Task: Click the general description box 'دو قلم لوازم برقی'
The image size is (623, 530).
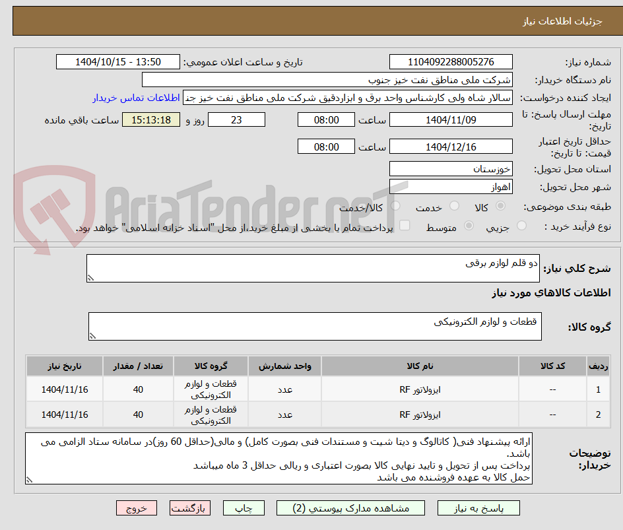Action: pos(313,269)
